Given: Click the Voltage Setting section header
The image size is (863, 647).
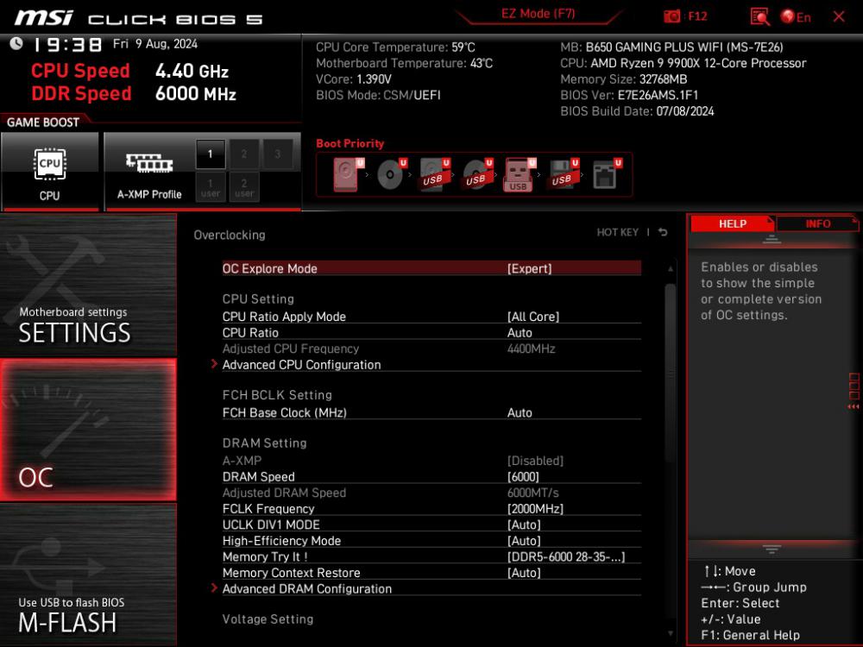Looking at the screenshot, I should (x=268, y=619).
